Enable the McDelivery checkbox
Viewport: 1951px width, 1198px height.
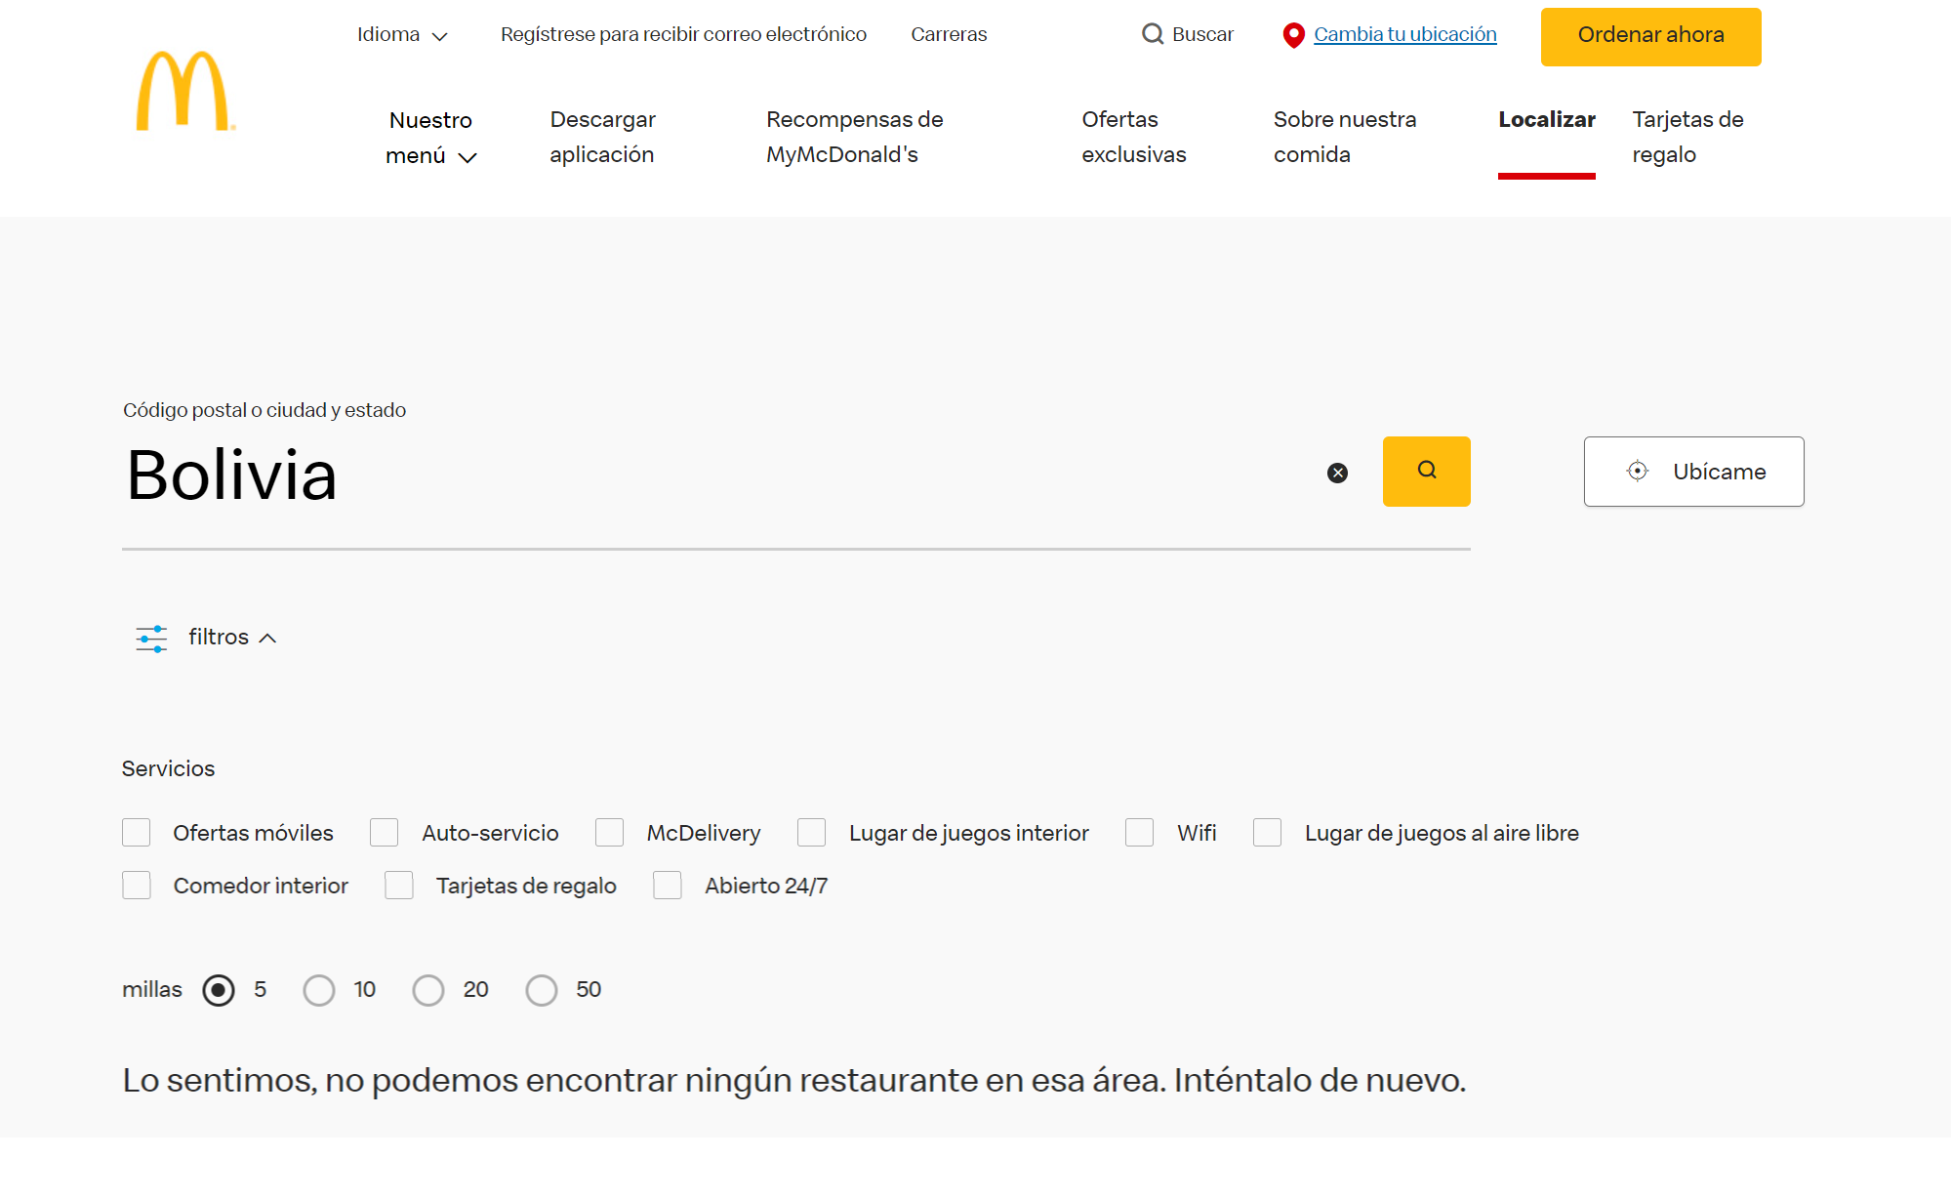610,833
